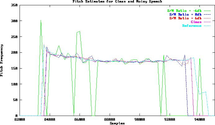Click the "Pitch Frequency" y-axis label
Screen dimensions: 215x125
(x=2, y=60)
